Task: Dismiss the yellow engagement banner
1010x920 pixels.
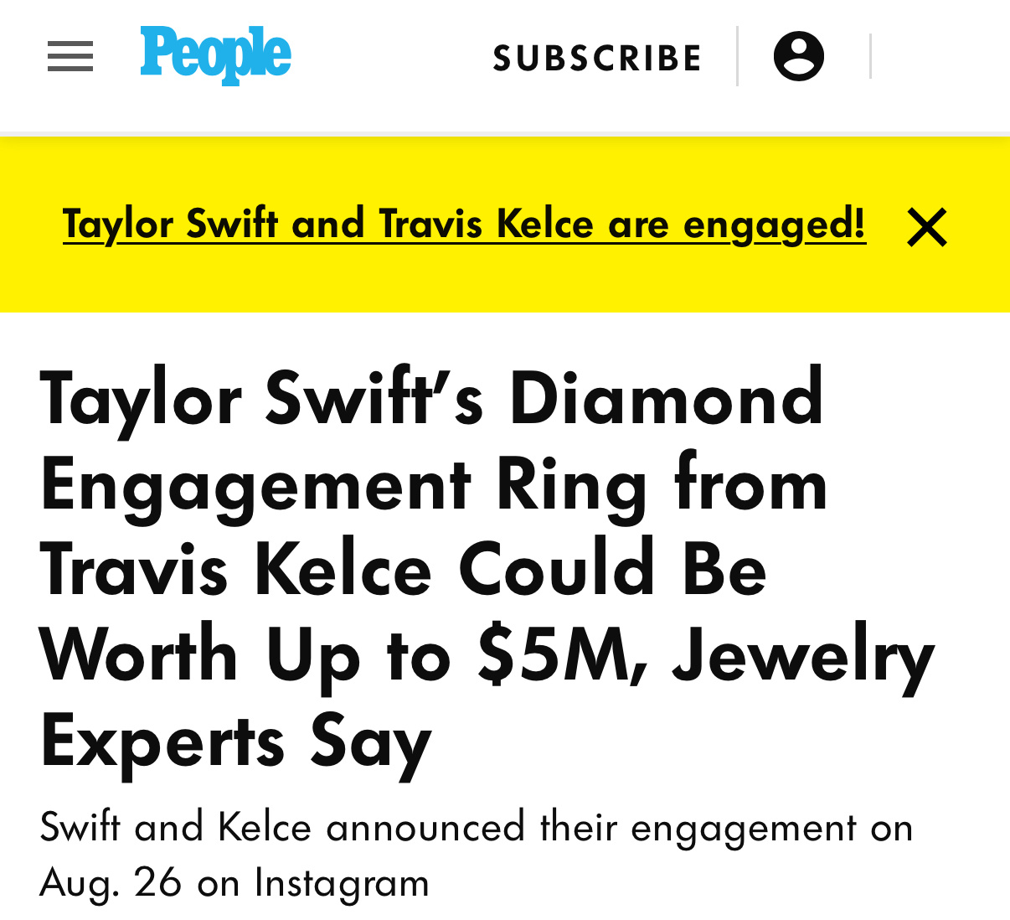Action: (x=927, y=227)
